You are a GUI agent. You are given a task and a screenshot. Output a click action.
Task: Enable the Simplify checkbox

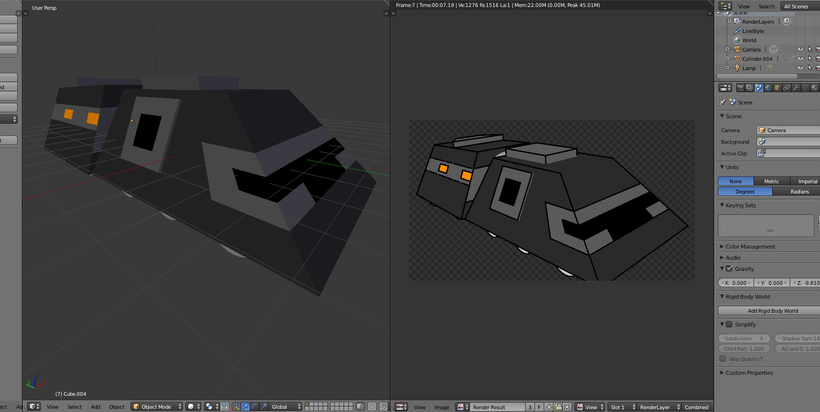(x=729, y=324)
